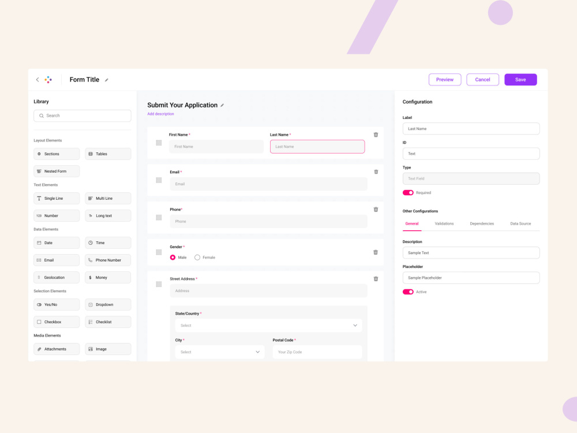Add a Long text element

(x=108, y=216)
